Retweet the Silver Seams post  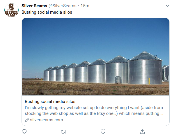64,132
